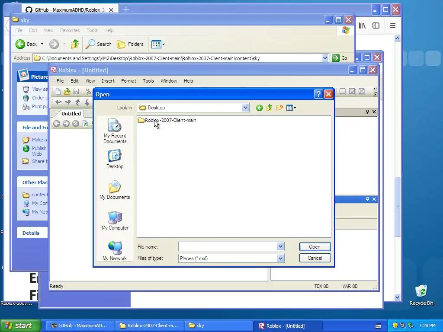Open the File menu in Roblox window
443x332 pixels.
pos(60,81)
